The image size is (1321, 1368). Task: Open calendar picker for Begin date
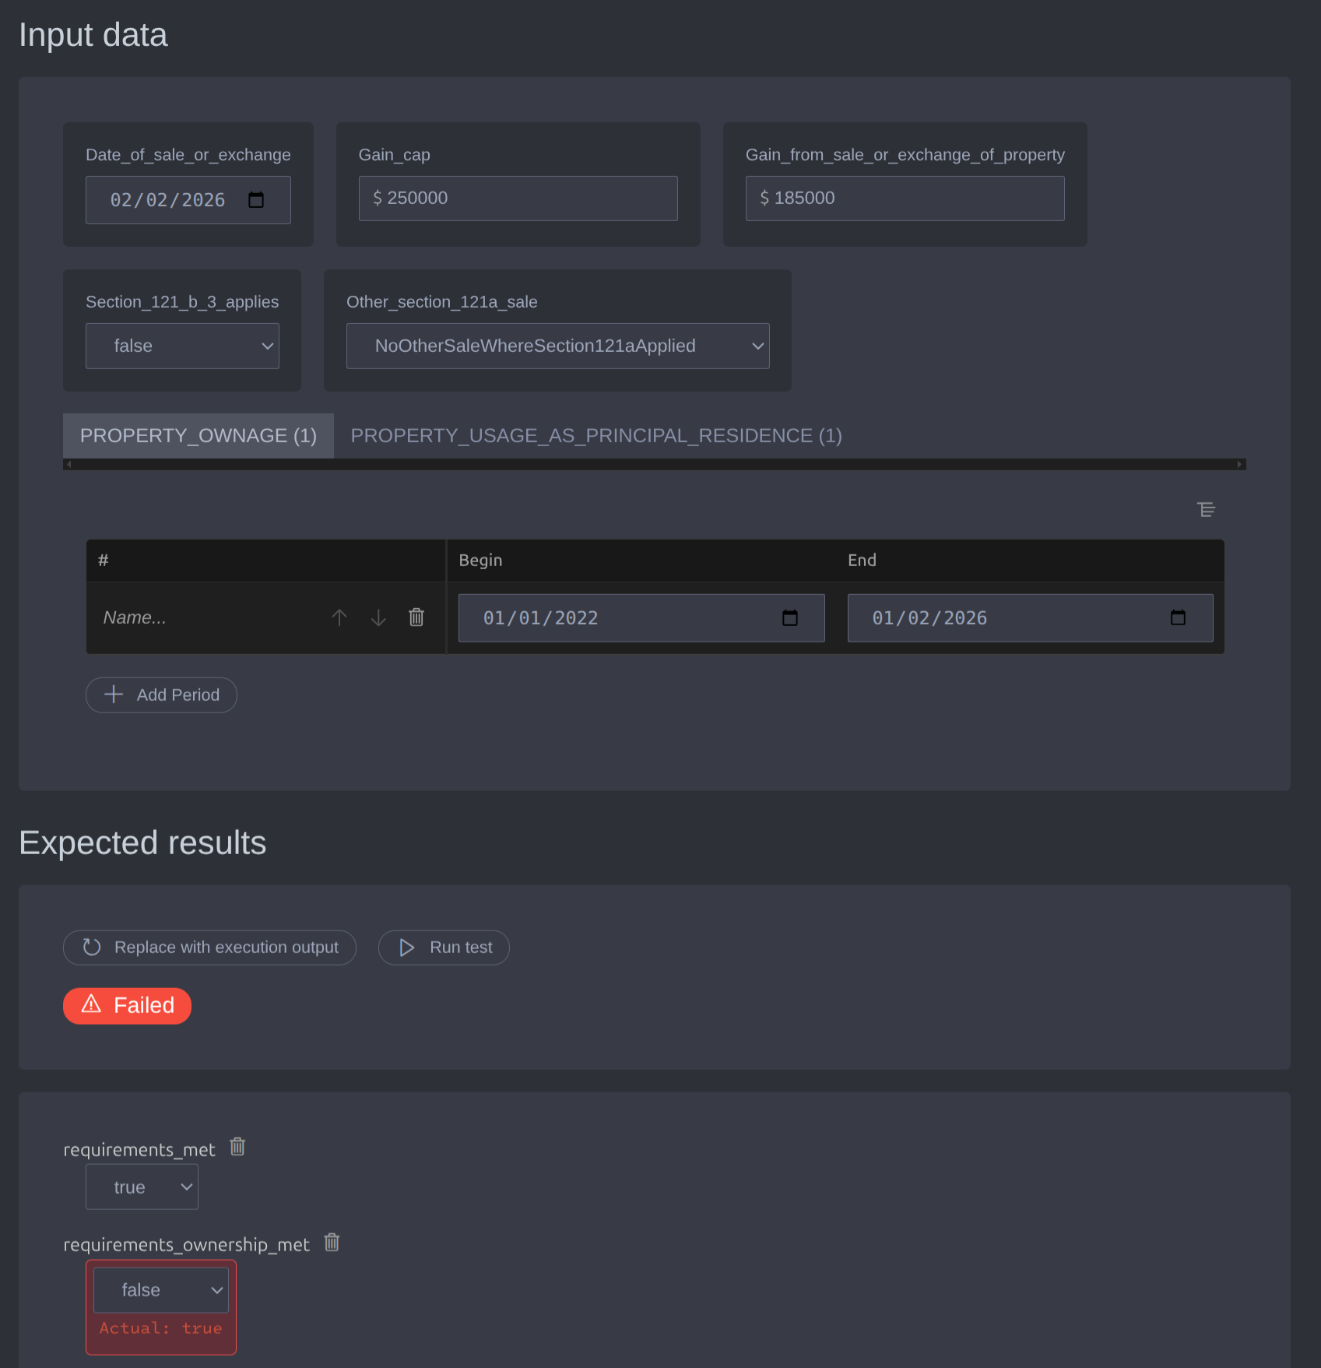789,618
